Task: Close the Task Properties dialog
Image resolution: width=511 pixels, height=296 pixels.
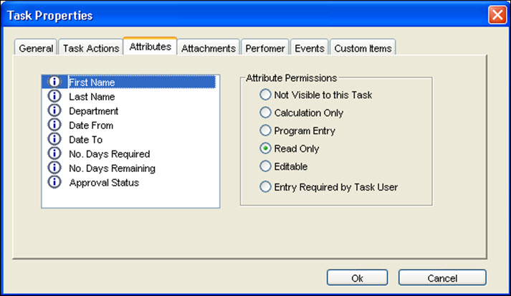Action: (x=497, y=15)
